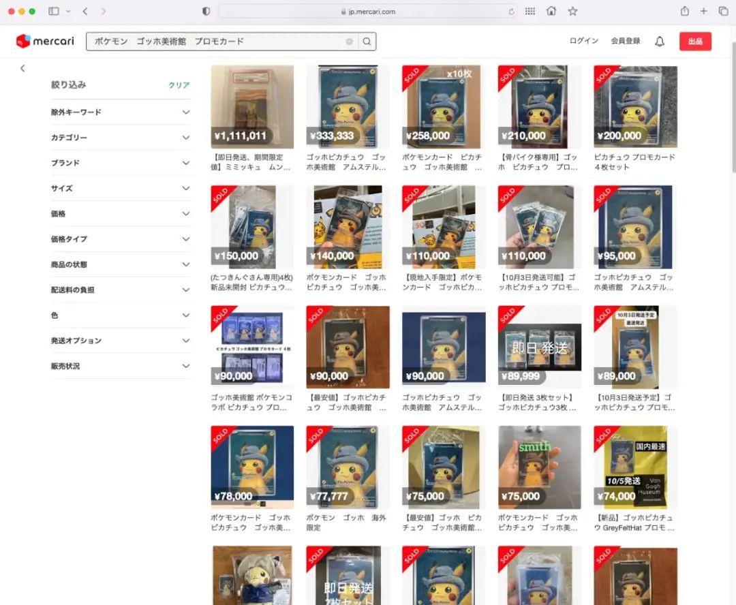Click クリア to reset filters

(x=179, y=85)
